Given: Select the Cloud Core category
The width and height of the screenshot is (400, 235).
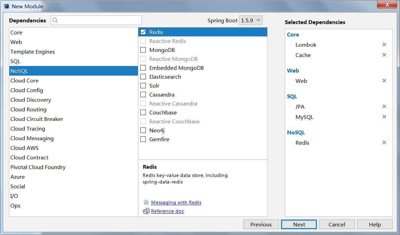Looking at the screenshot, I should click(73, 80).
